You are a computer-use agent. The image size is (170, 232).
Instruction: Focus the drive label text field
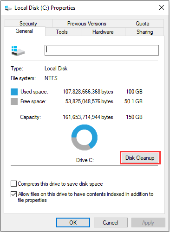tap(102, 50)
